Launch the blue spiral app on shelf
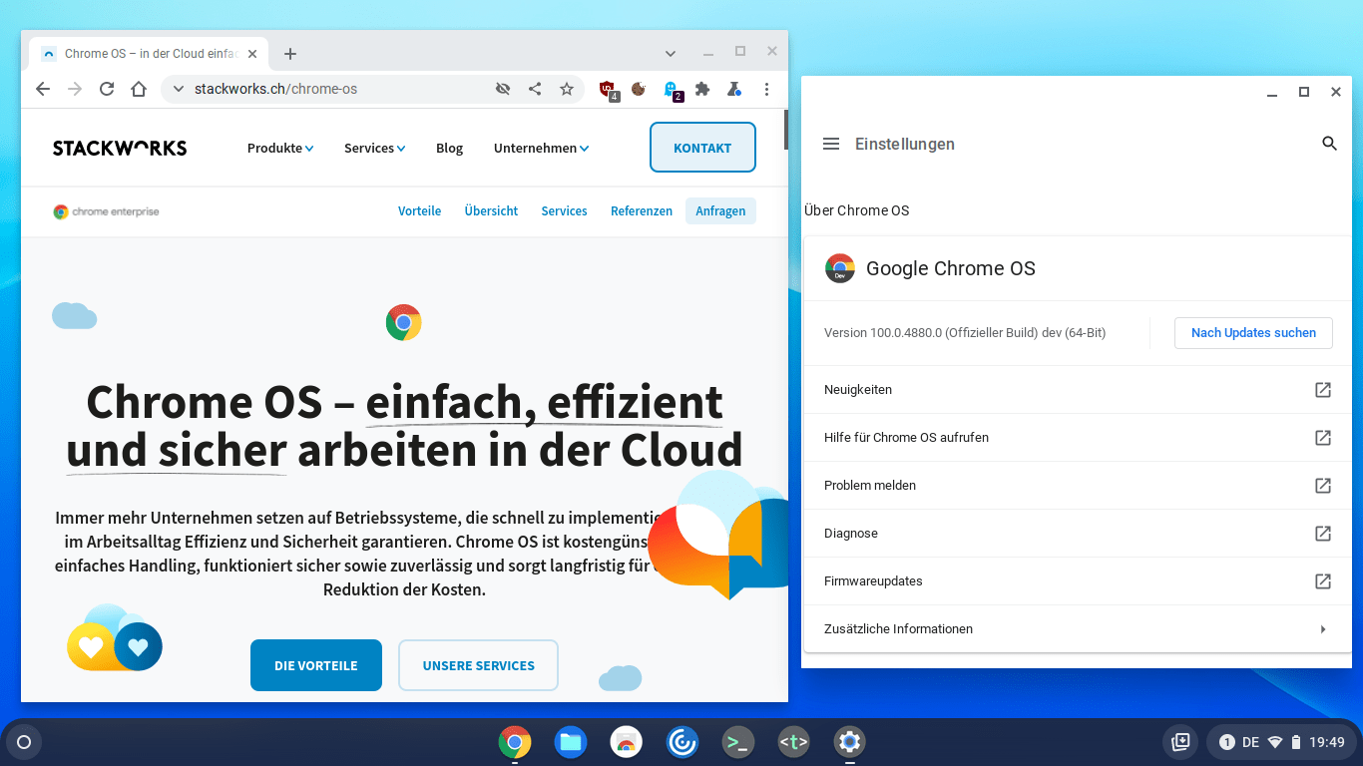1363x766 pixels. 682,742
